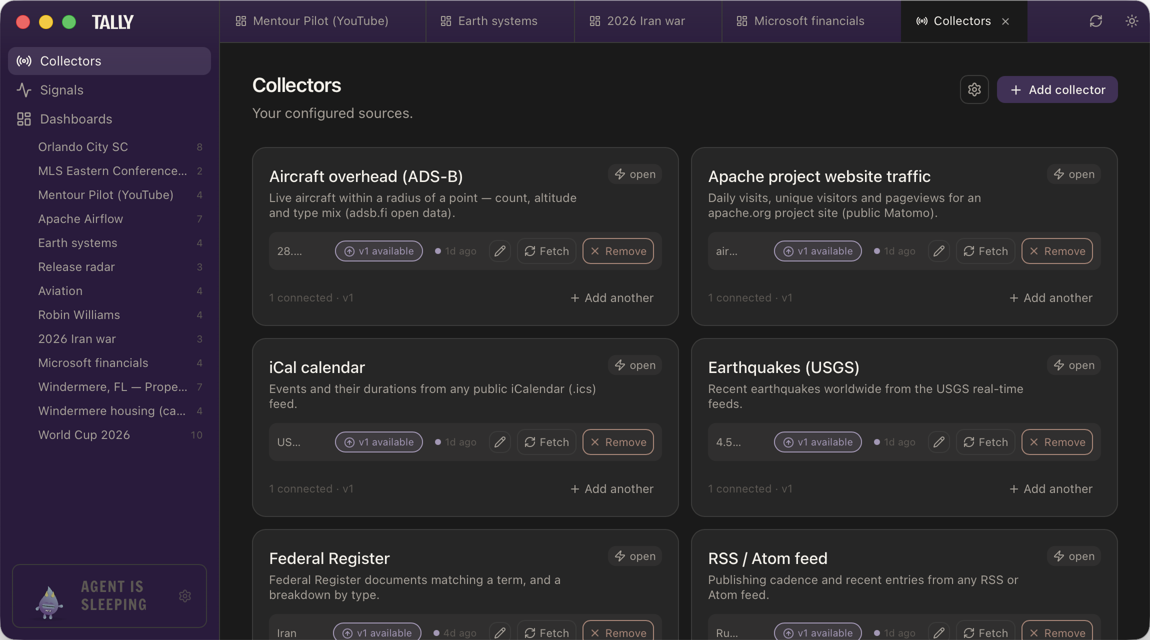Fetch the iCal calendar collector
The image size is (1150, 640).
click(546, 442)
